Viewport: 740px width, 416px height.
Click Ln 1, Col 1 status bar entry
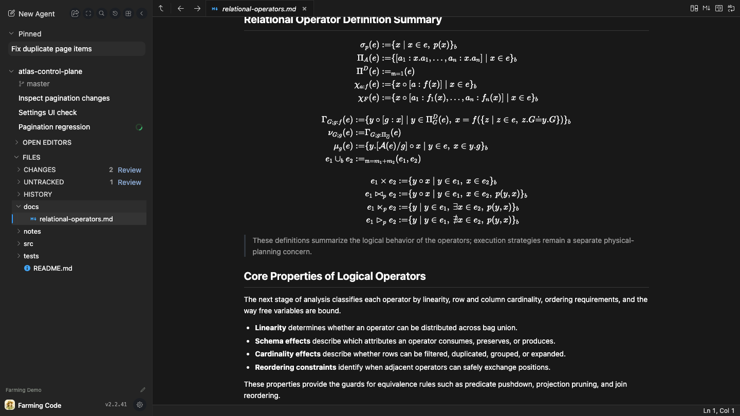(718, 410)
